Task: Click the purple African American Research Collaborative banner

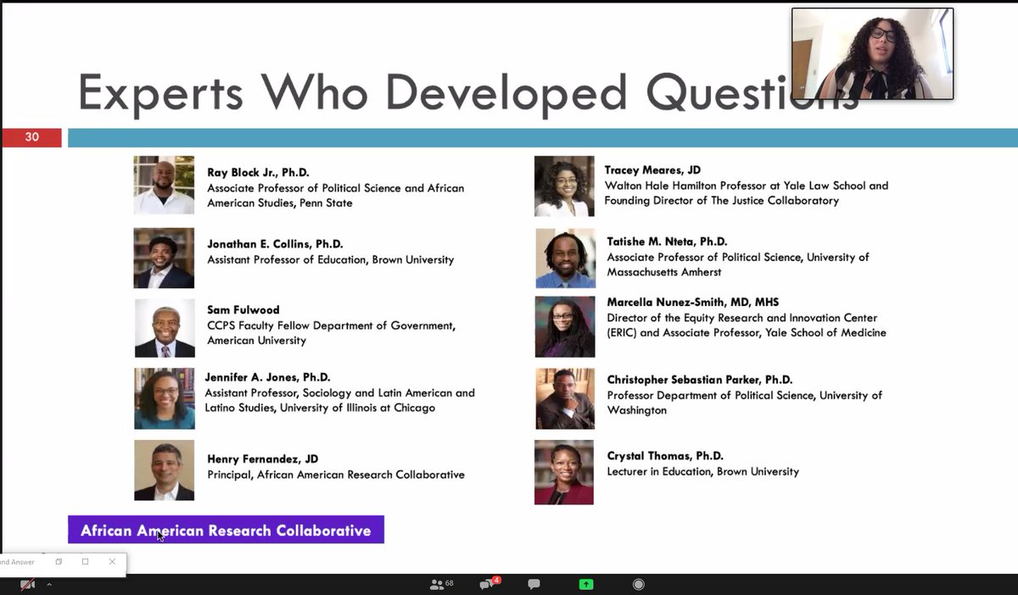Action: (x=226, y=530)
